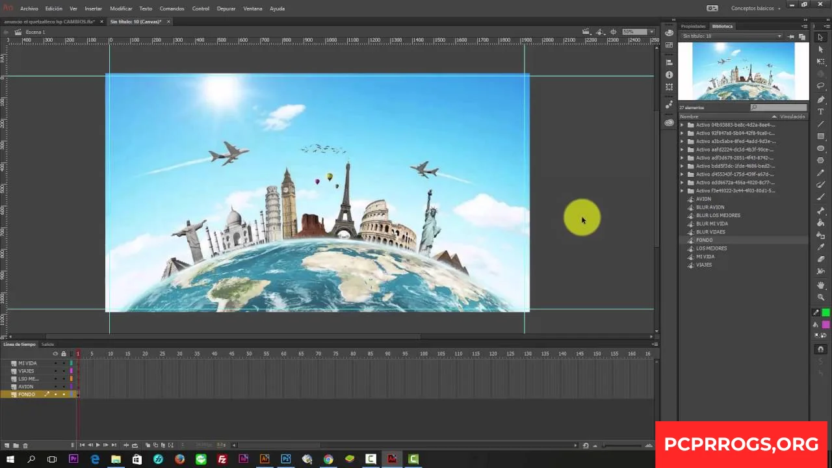Open the Conceptos básicos workspace dropdown

click(x=756, y=8)
